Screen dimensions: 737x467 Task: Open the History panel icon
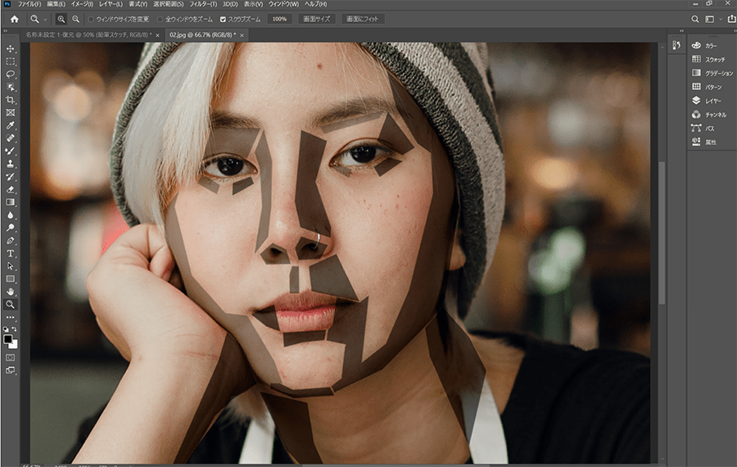(676, 46)
